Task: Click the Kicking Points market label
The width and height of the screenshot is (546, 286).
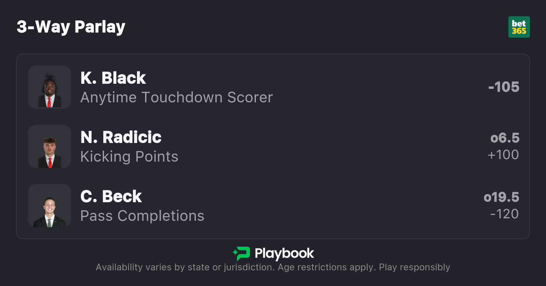Action: (129, 157)
